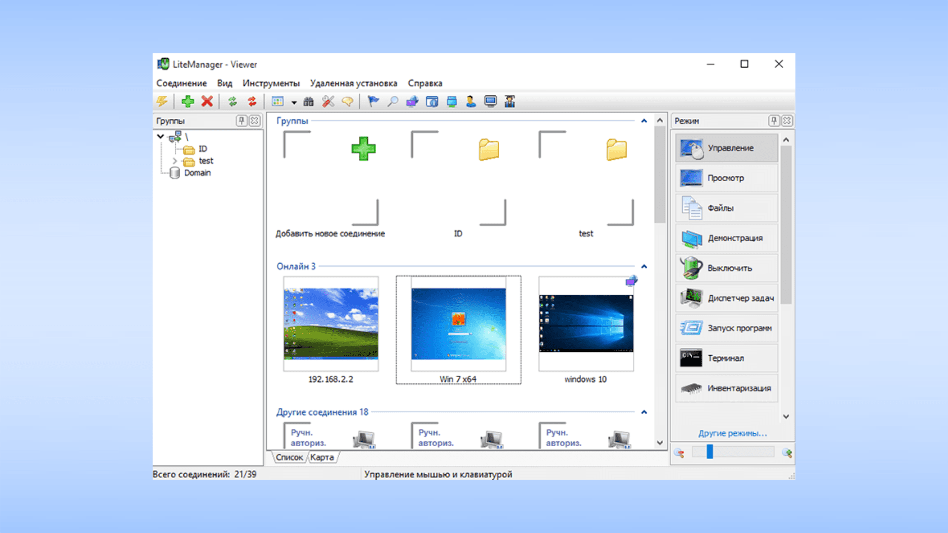948x533 pixels.
Task: Click the green plus add connection toolbar icon
Action: point(188,102)
